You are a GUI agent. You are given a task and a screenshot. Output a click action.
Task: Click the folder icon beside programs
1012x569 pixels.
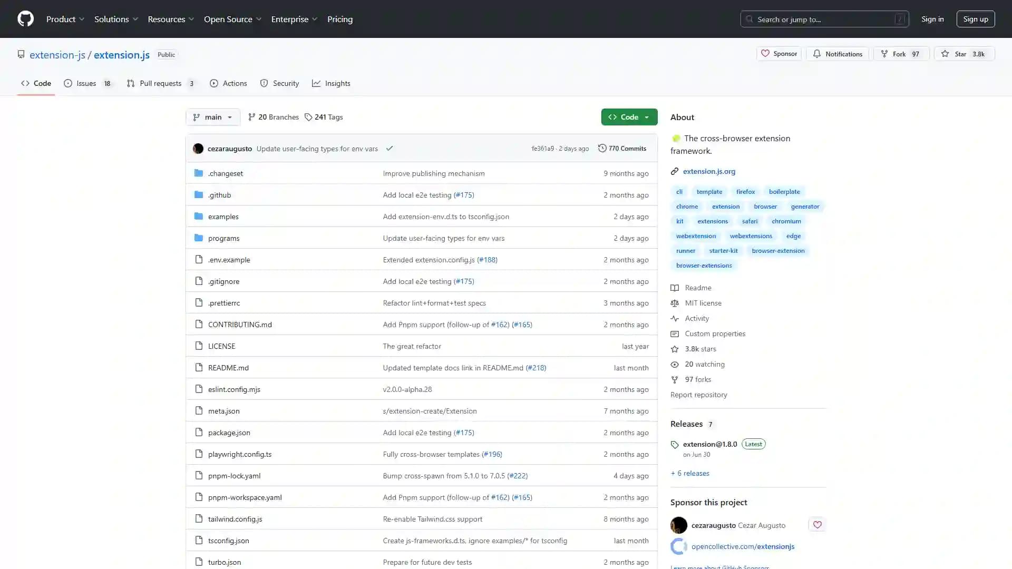click(199, 238)
